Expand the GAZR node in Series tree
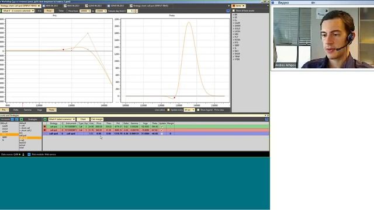The width and height of the screenshot is (374, 210). (x=233, y=23)
